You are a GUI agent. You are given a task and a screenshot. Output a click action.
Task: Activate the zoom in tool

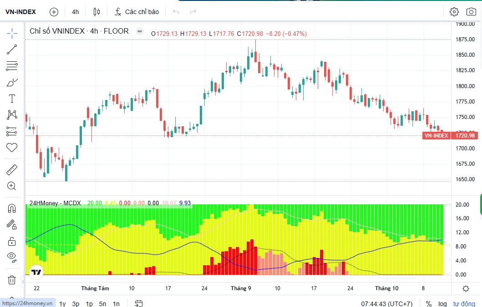click(12, 186)
